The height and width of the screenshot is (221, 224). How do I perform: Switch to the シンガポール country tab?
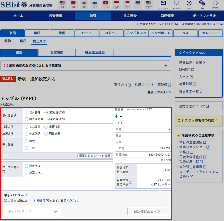(x=161, y=33)
